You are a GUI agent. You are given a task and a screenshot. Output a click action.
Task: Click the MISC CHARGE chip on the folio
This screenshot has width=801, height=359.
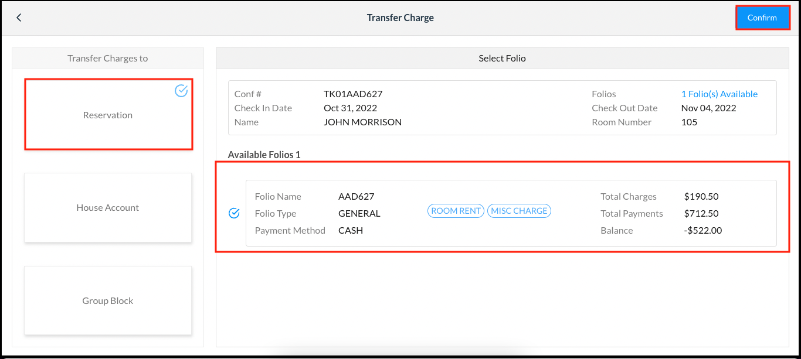[x=519, y=211]
